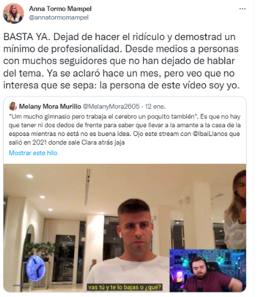Click the woman at the video's right edge
The image size is (257, 297).
(236, 209)
